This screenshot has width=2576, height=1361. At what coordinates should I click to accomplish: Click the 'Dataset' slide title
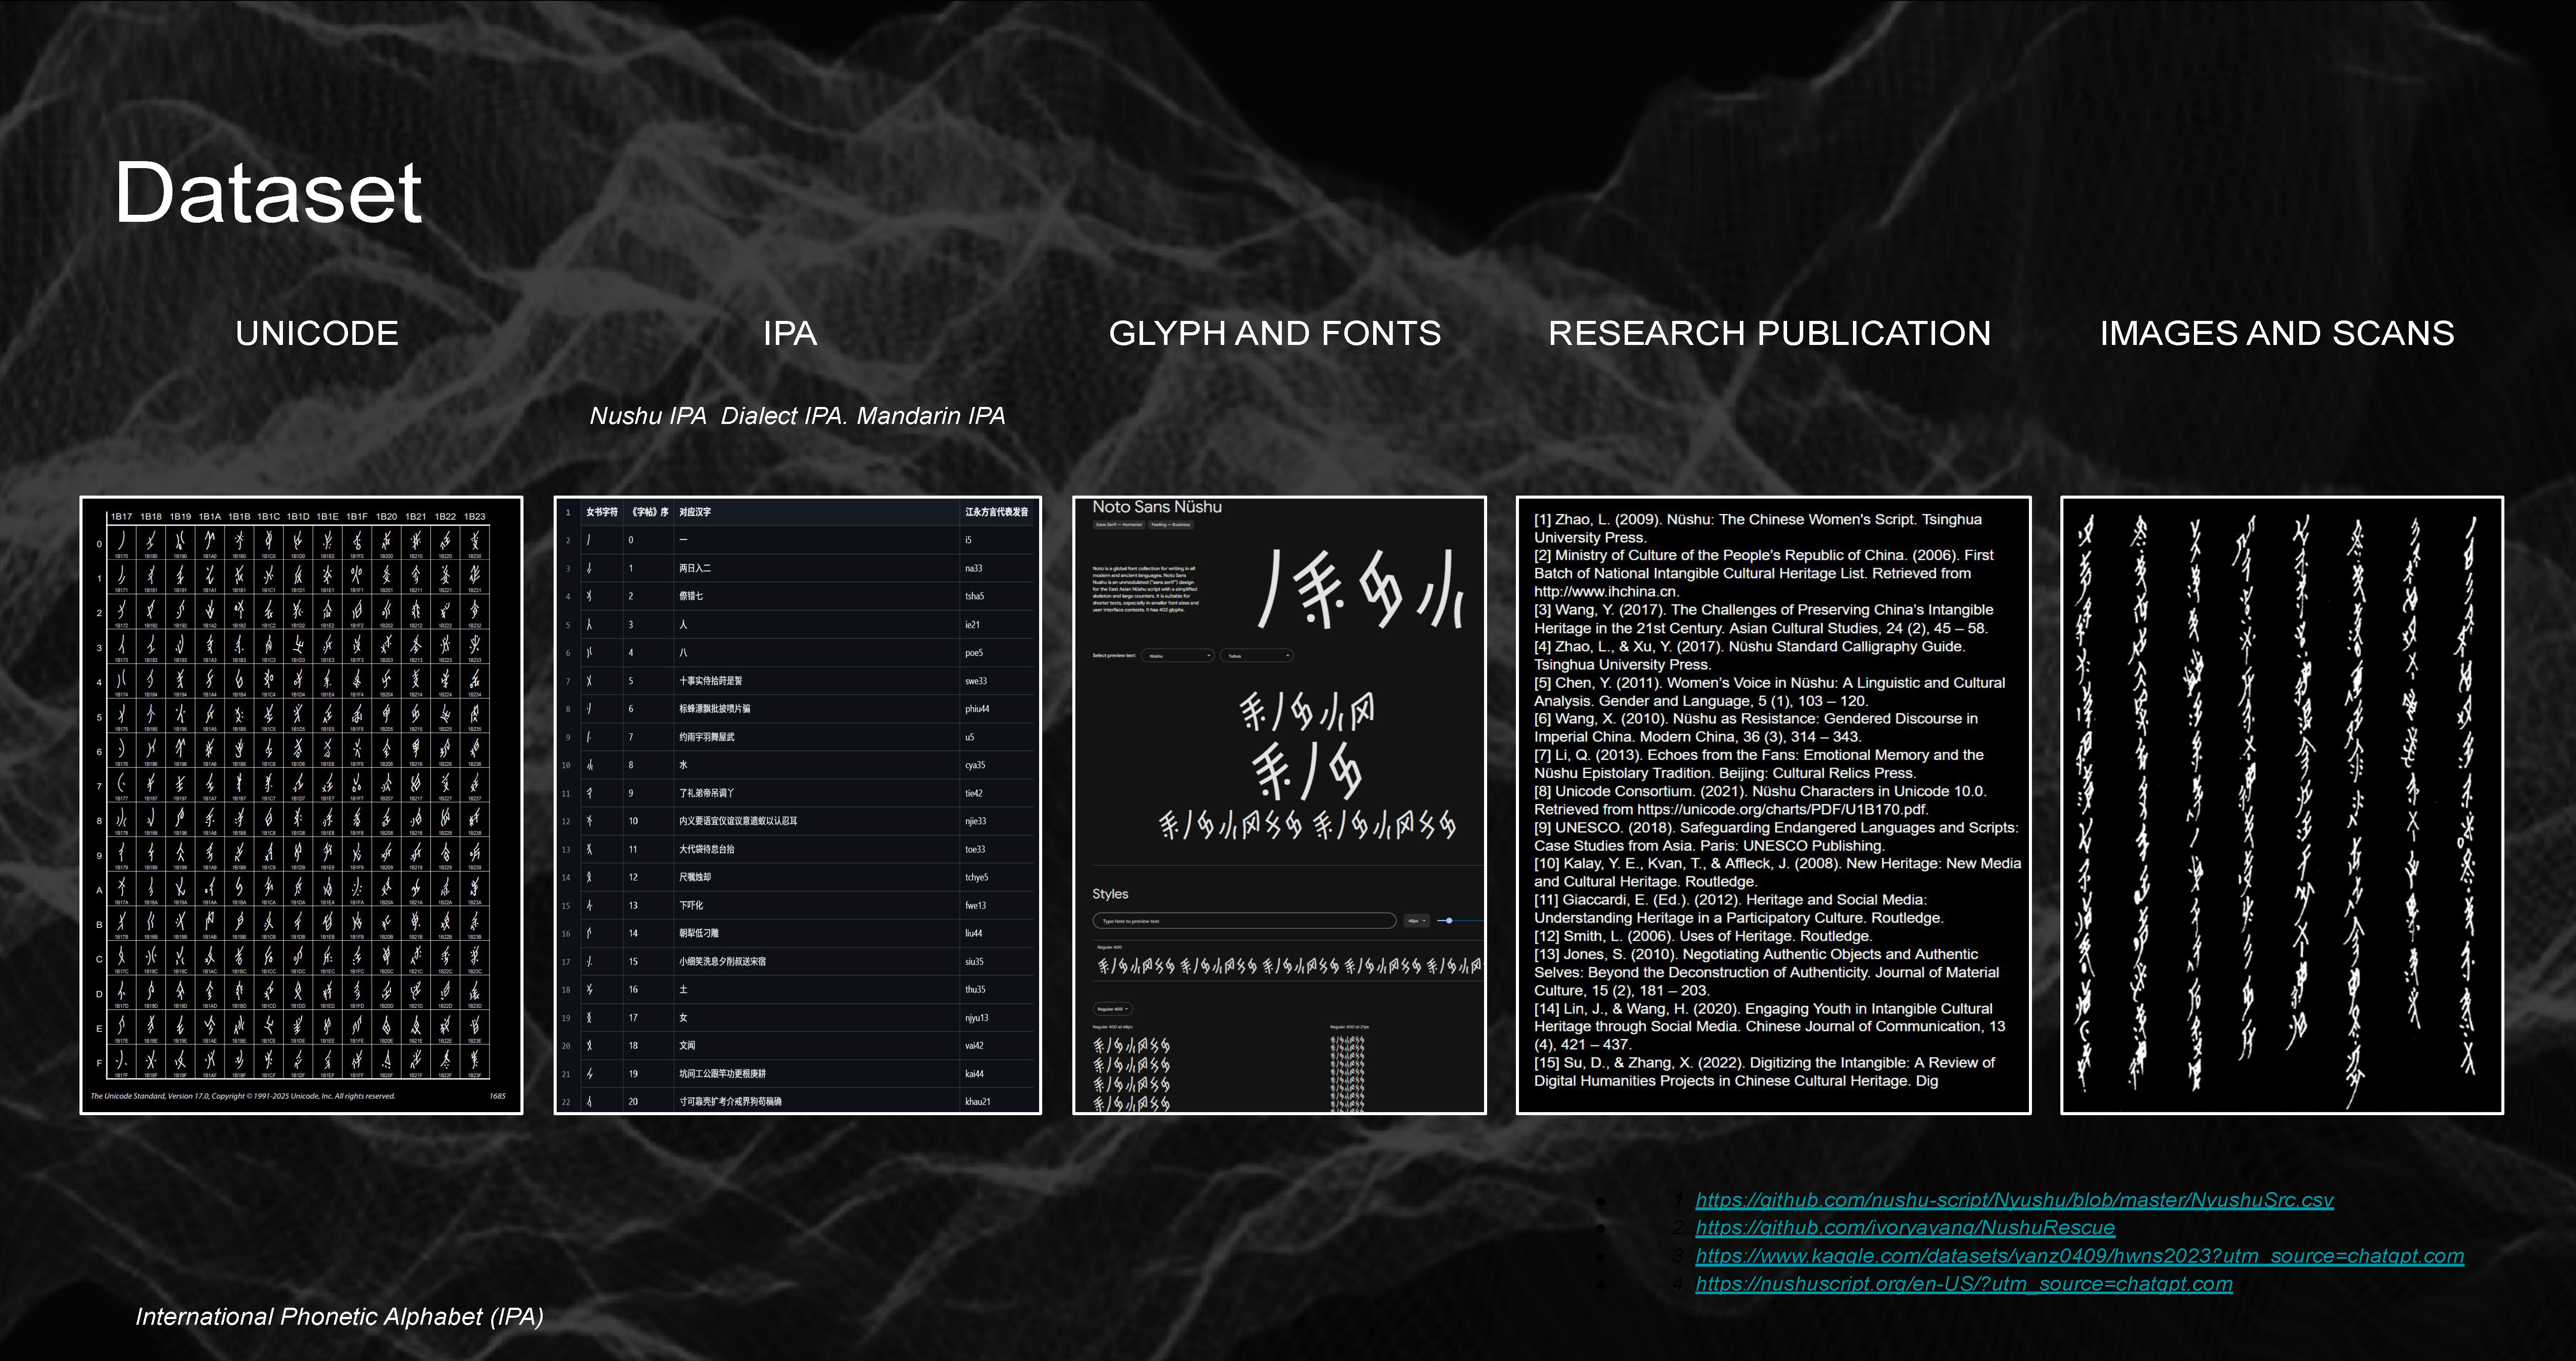268,192
